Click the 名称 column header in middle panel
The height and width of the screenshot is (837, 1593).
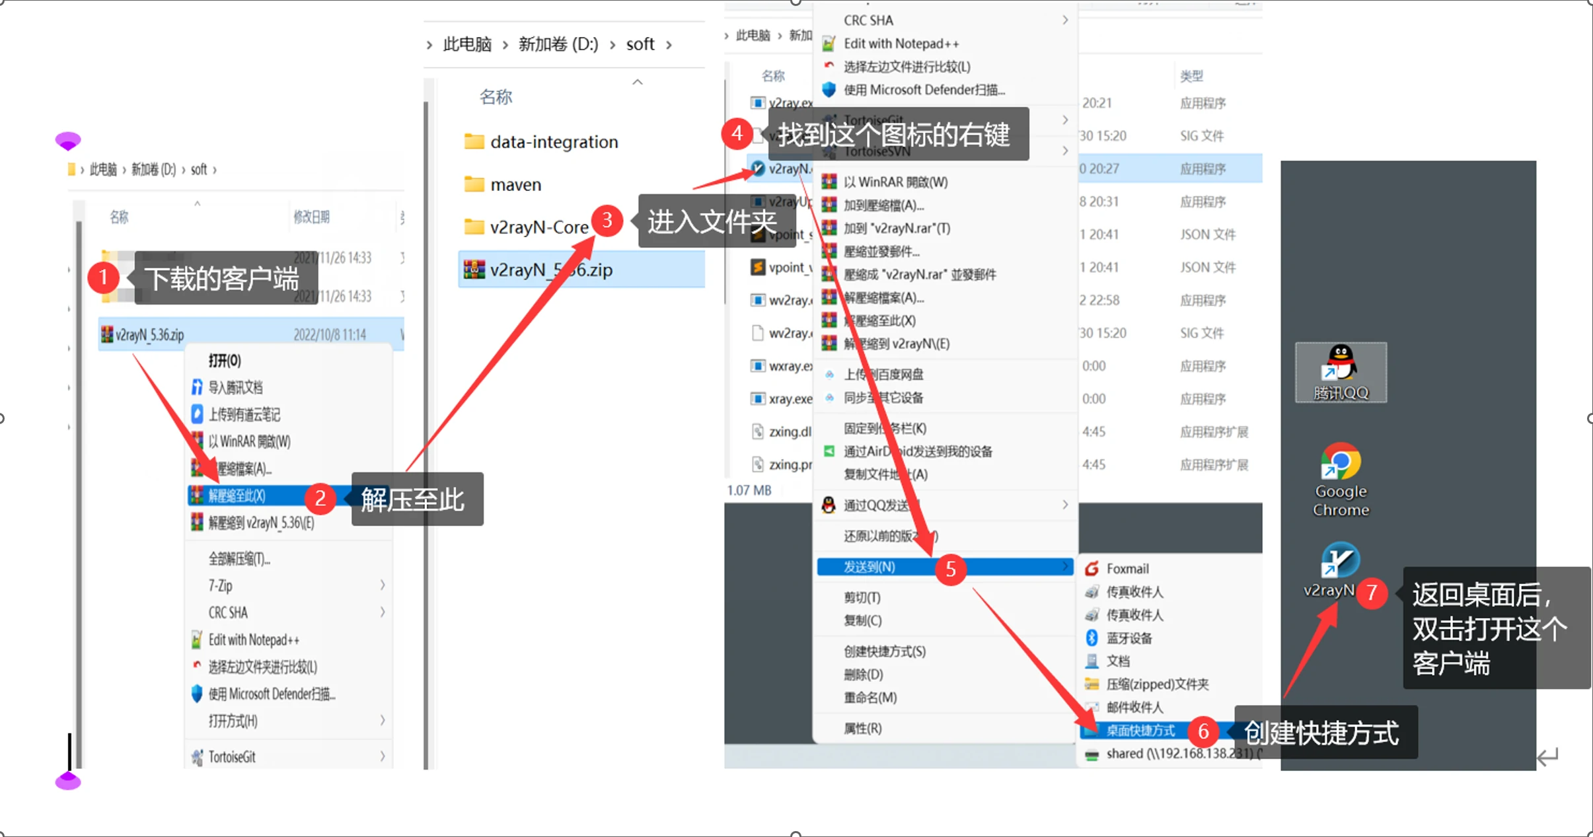496,97
